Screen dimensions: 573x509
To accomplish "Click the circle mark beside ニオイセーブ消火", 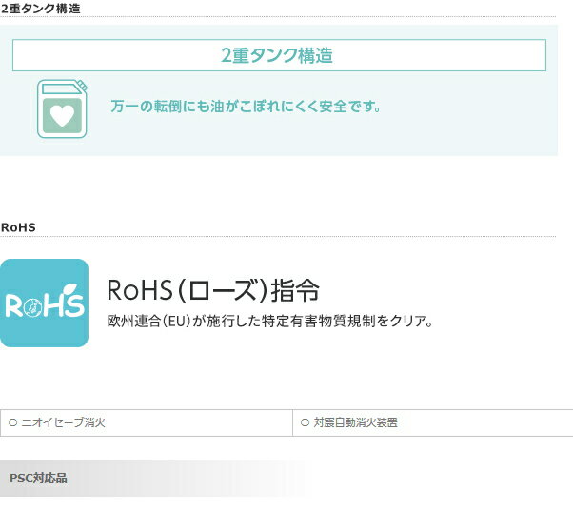I will click(x=13, y=421).
